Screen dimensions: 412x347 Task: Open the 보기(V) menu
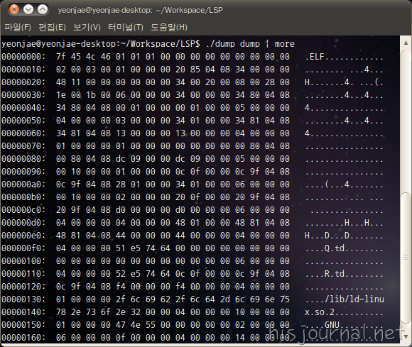pyautogui.click(x=87, y=27)
